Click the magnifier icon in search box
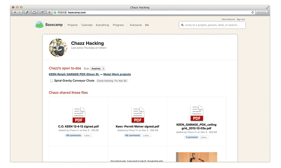 coord(182,25)
